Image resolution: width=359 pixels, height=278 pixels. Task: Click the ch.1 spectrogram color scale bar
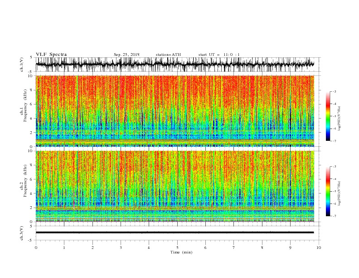coord(328,116)
